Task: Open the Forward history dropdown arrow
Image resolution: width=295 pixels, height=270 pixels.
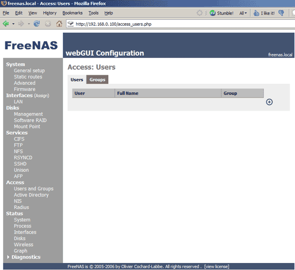Action: (x=29, y=24)
